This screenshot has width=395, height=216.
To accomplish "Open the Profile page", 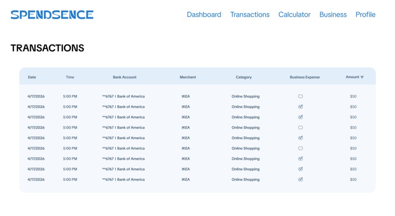I will [366, 15].
